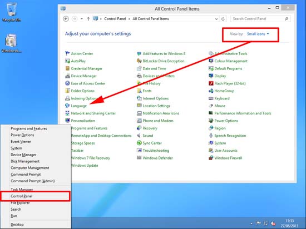
Task: Go back with the Back arrow button
Action: tap(66, 19)
